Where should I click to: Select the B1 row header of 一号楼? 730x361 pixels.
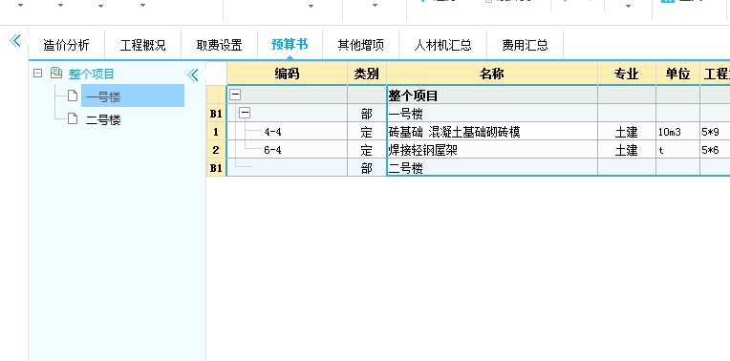[216, 114]
